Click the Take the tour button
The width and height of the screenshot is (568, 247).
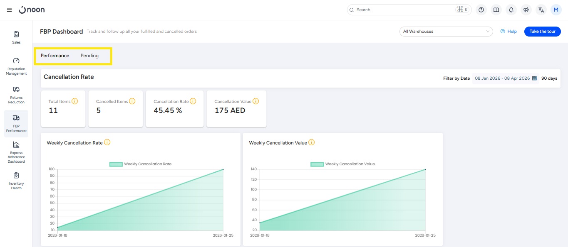click(542, 32)
